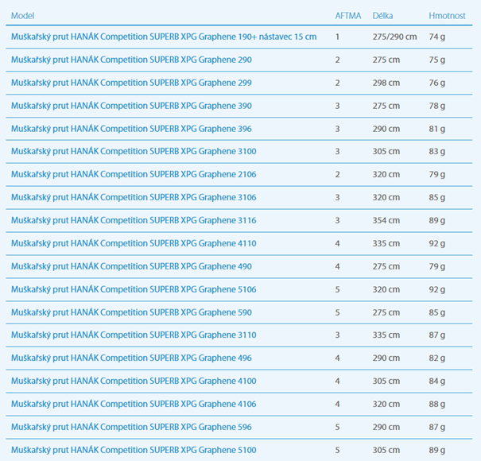Click the Graphene 299 rod link
The width and height of the screenshot is (481, 461).
coord(131,83)
